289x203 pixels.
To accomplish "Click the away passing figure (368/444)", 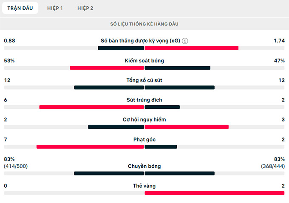I will click(273, 166).
